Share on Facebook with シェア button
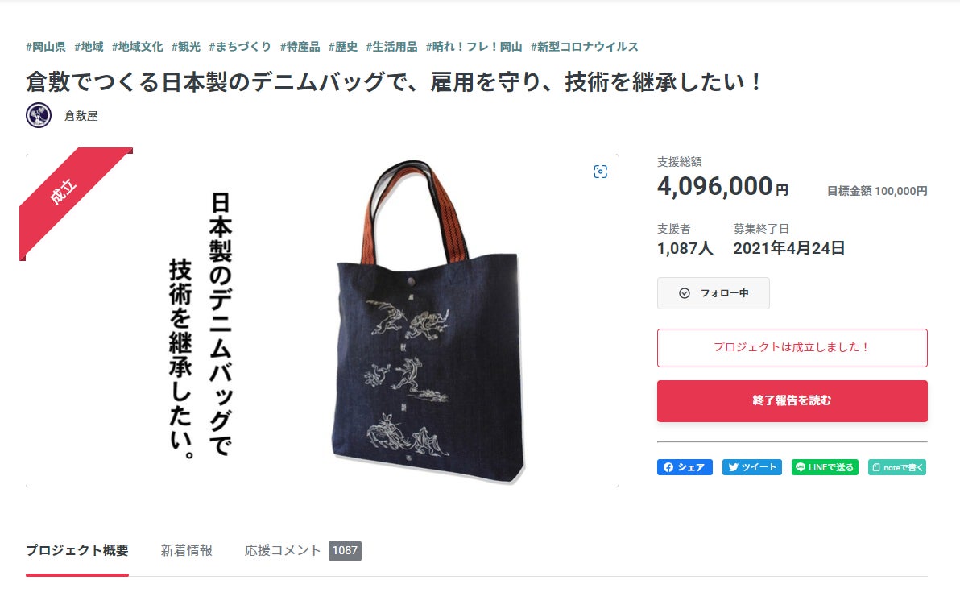This screenshot has height=609, width=960. 685,467
